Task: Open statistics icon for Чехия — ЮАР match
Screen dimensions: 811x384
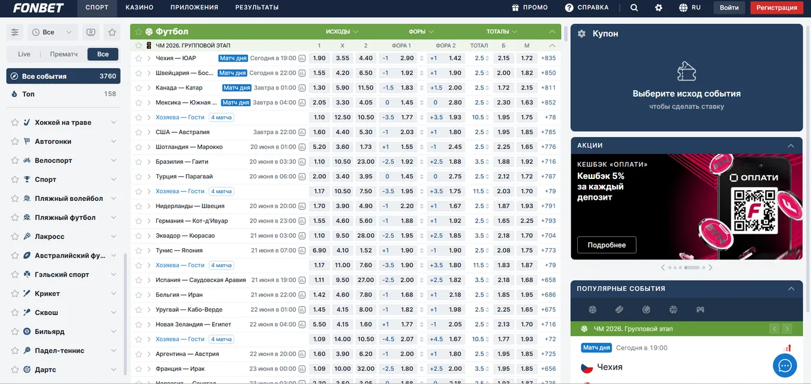Action: (x=302, y=58)
